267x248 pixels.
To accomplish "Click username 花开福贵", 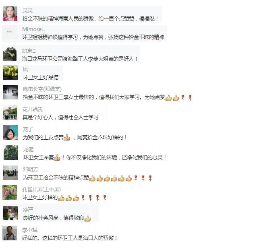I will [x=33, y=109].
